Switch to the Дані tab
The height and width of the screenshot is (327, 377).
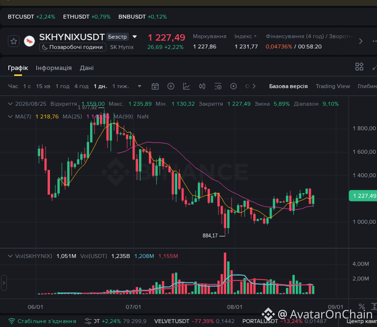pyautogui.click(x=87, y=68)
